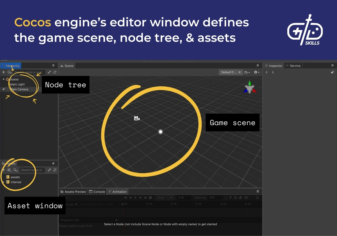
Task: Open the Scene view settings gear icon
Action: [x=256, y=72]
